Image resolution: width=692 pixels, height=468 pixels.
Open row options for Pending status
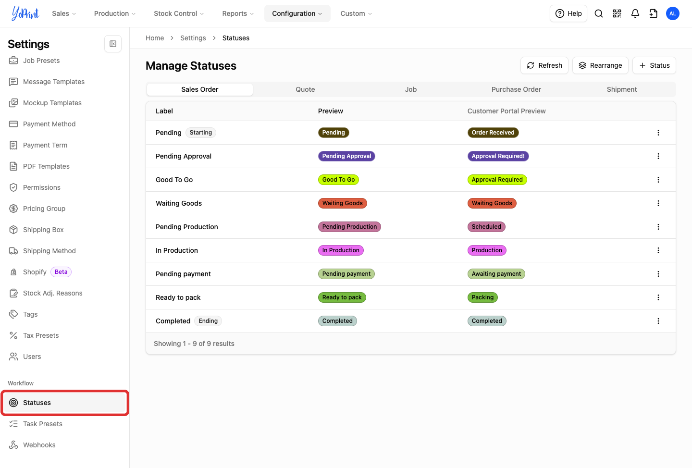coord(658,133)
